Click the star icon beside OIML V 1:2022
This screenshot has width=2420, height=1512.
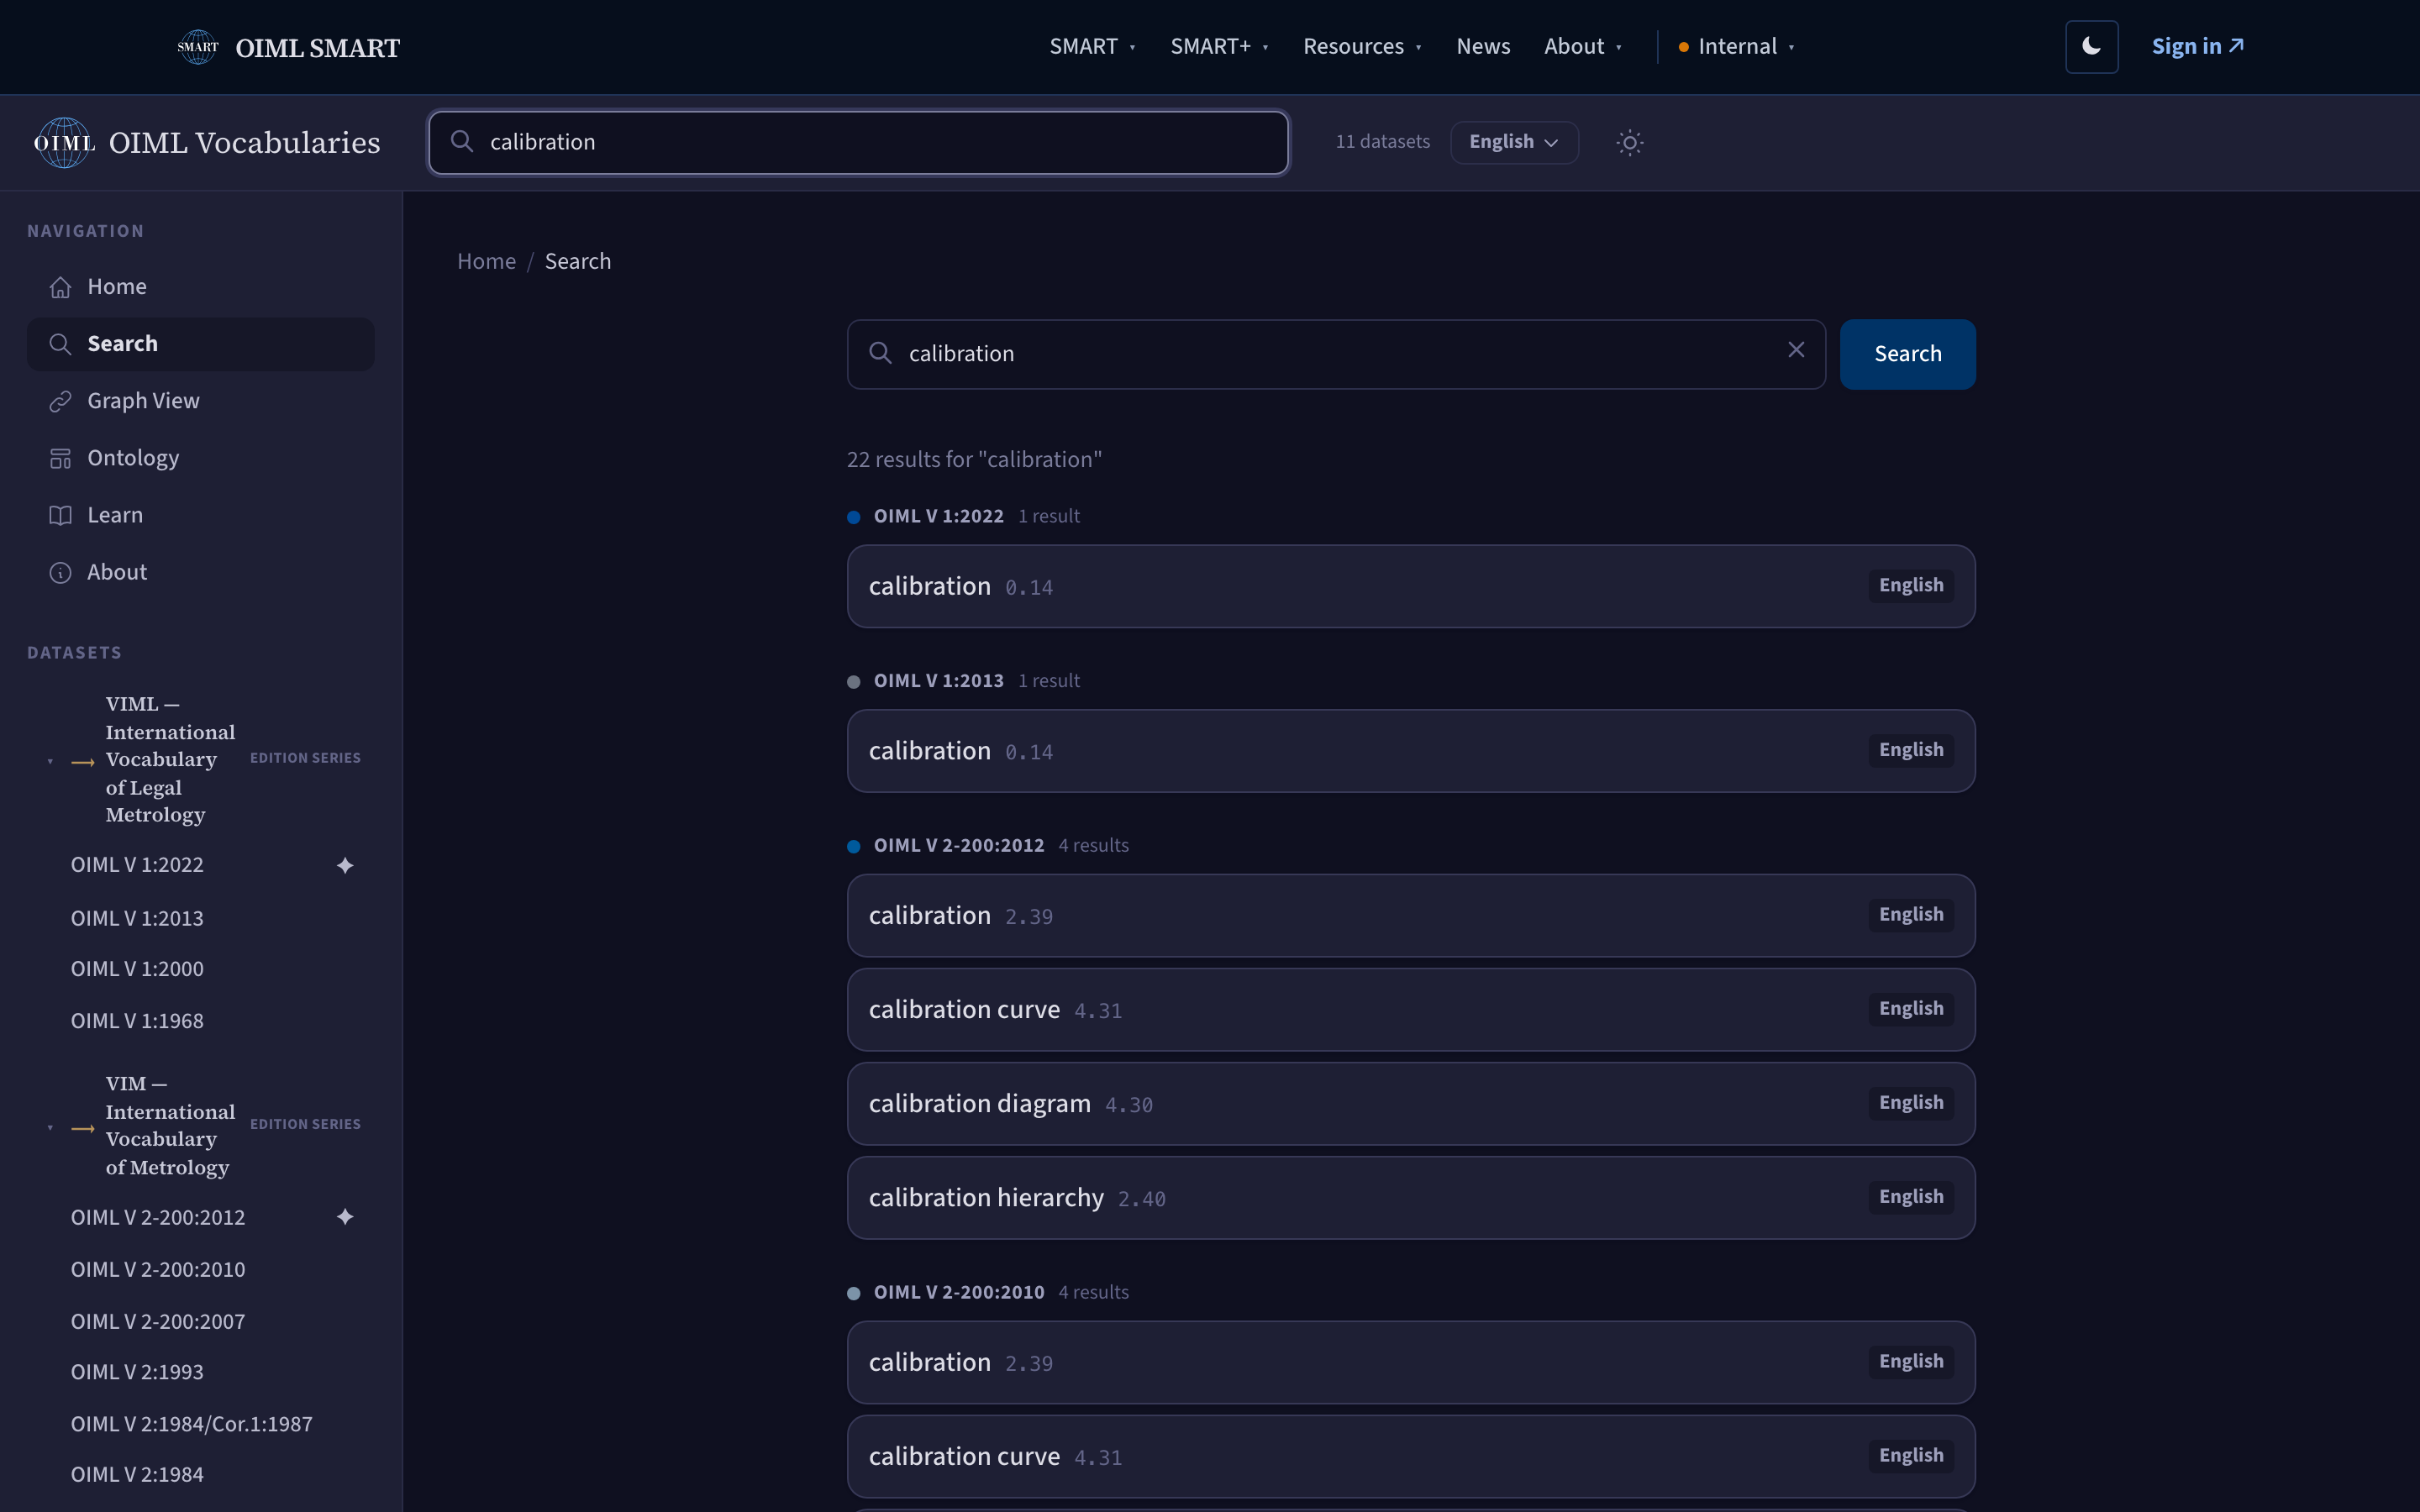coord(345,865)
